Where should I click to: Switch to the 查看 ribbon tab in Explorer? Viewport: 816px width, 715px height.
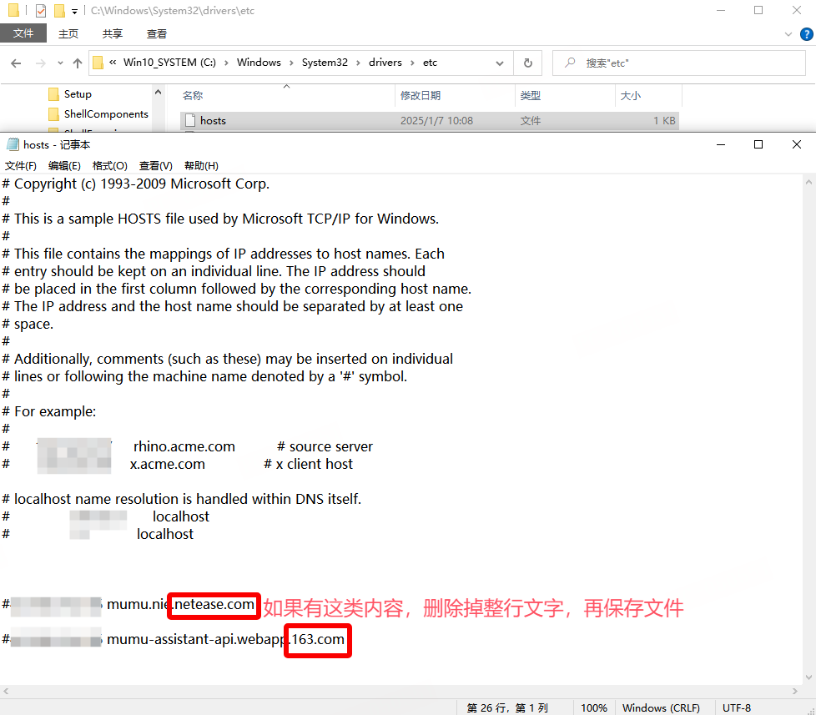coord(156,34)
